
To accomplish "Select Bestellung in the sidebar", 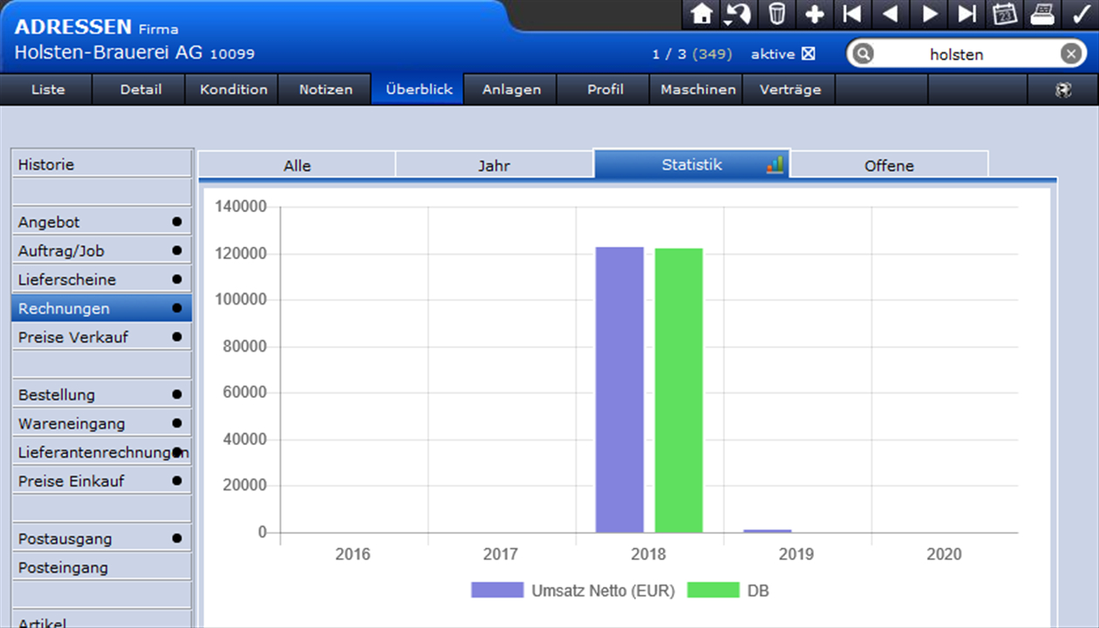I will click(x=102, y=394).
